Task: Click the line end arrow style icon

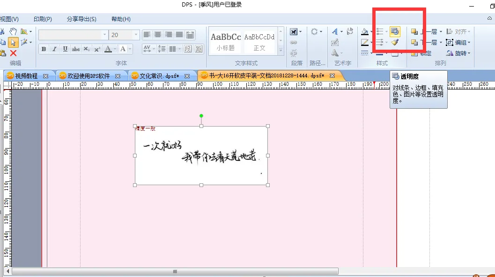Action: [380, 42]
